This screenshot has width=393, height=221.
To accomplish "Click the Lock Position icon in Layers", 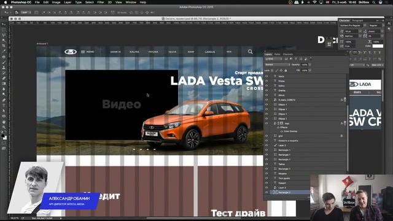I will click(281, 71).
